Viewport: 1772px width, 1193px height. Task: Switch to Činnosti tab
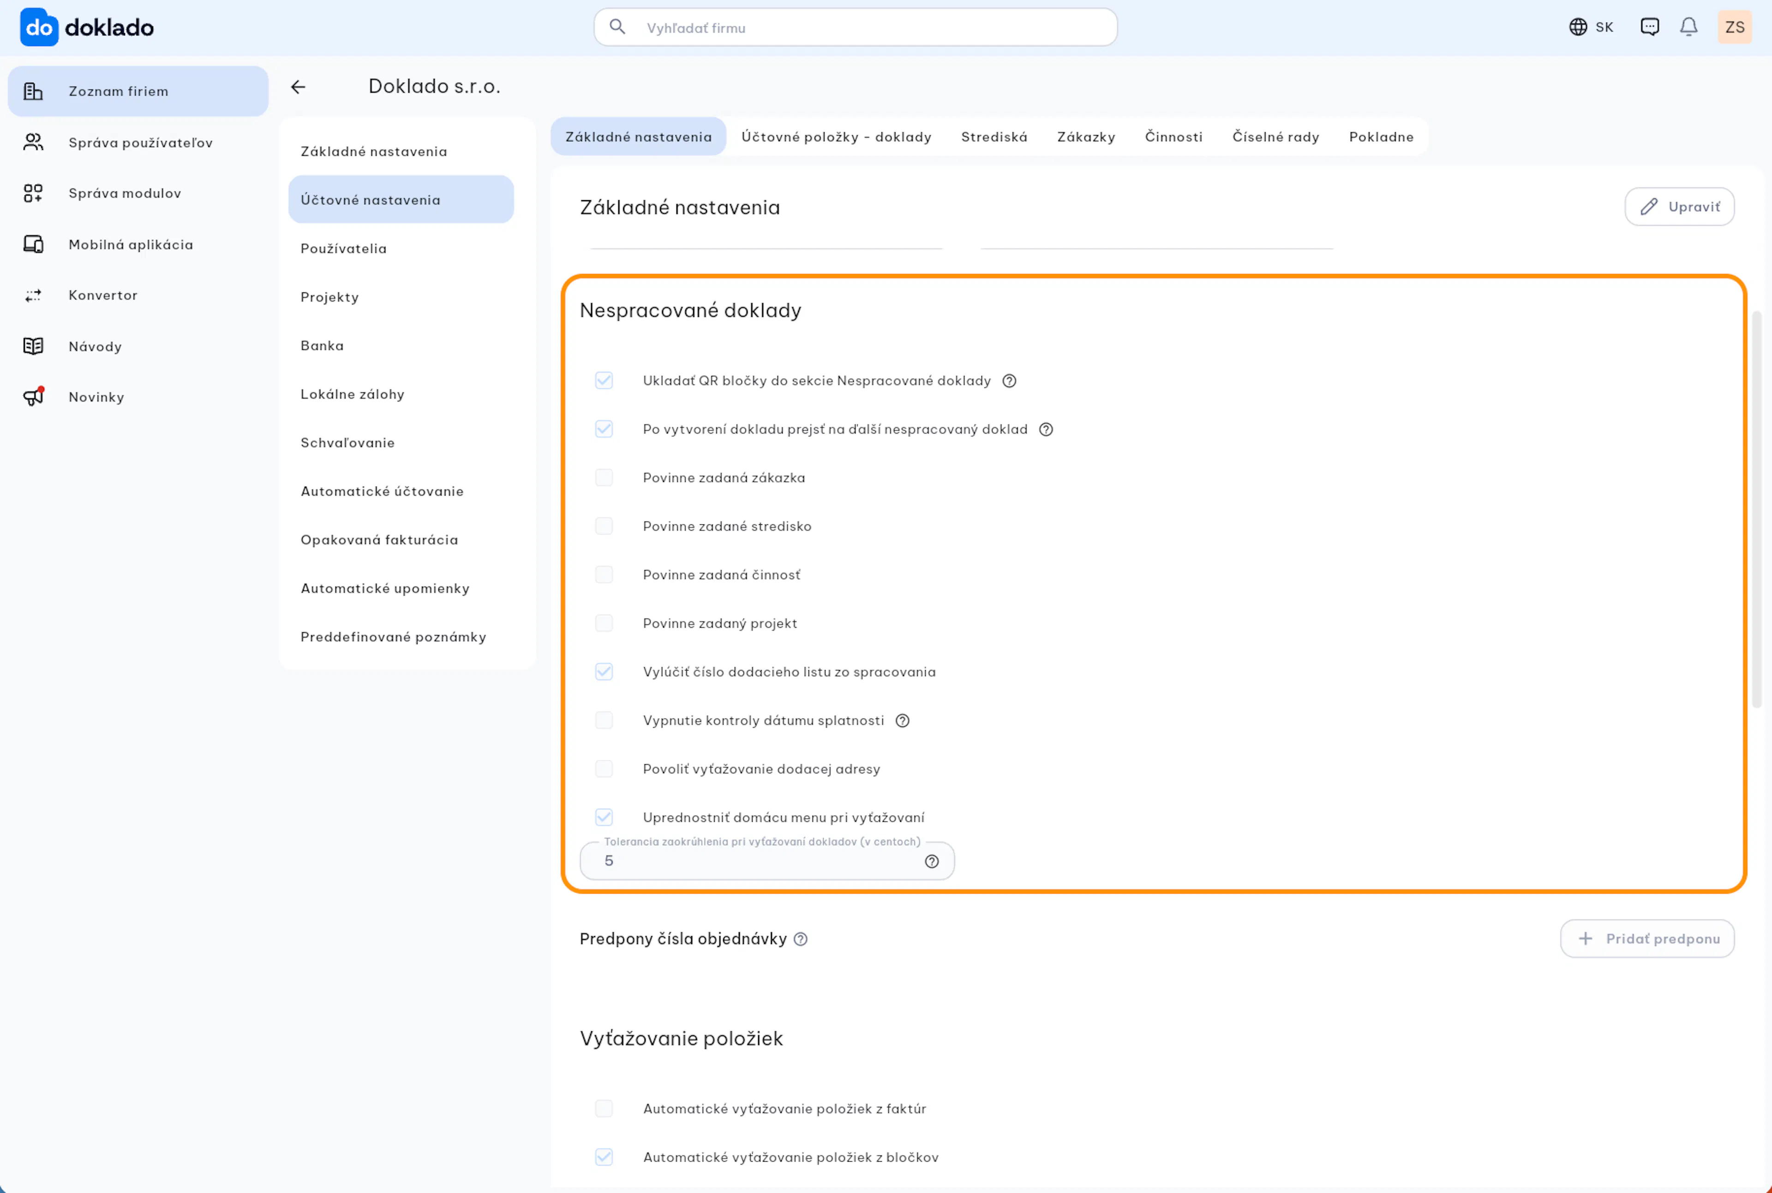click(1173, 137)
